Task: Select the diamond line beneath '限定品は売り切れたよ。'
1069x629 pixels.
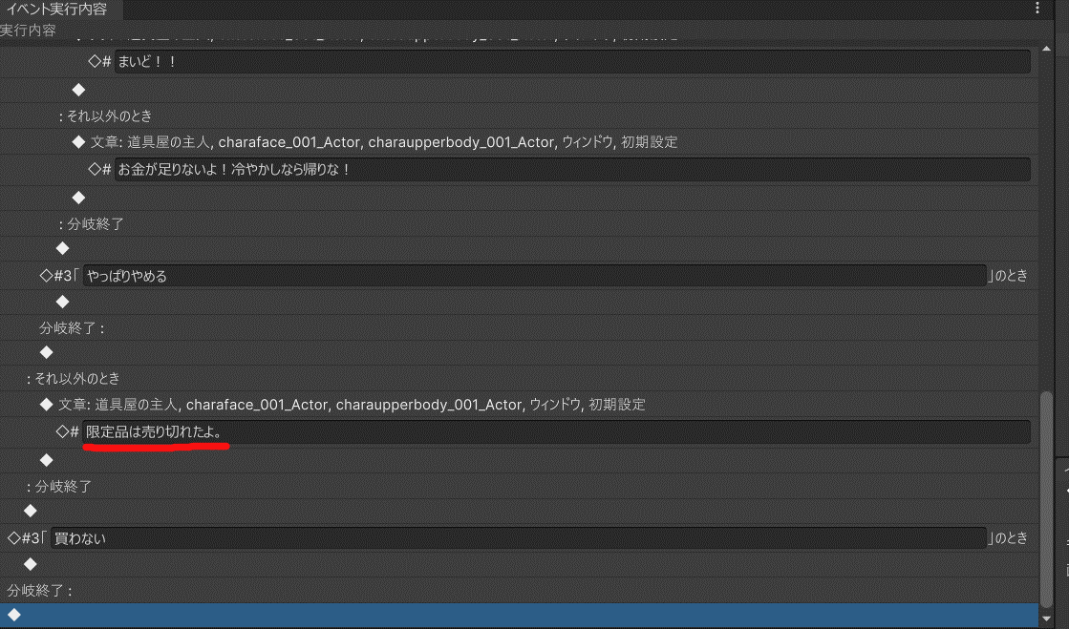Action: pyautogui.click(x=46, y=460)
